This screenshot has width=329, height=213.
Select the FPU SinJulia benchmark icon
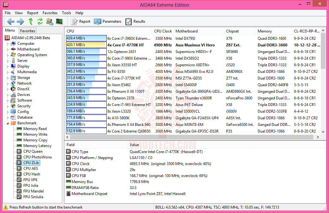[19, 197]
